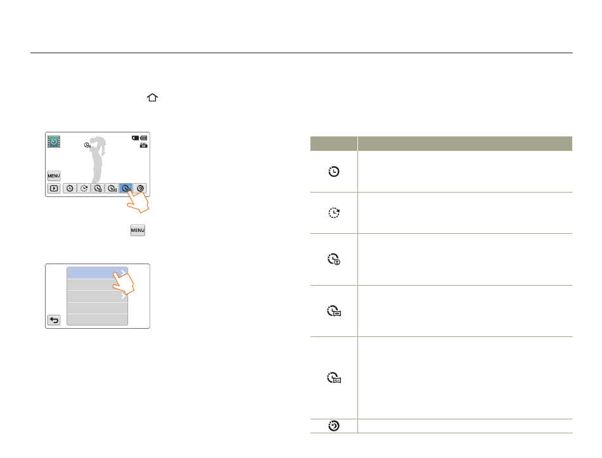The height and width of the screenshot is (458, 602).
Task: Tap the playback button on camcorder screen
Action: (x=54, y=189)
